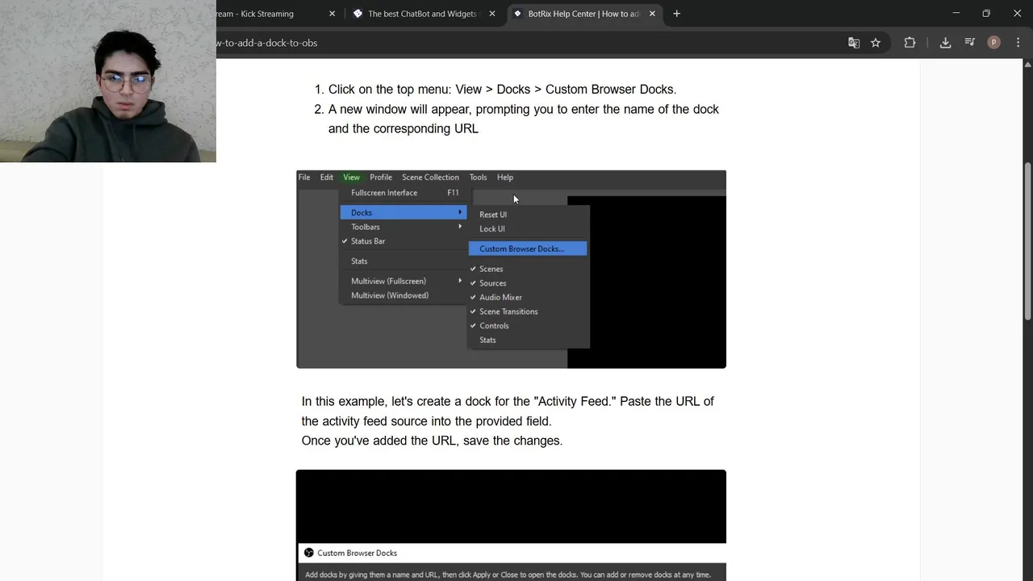
Task: Click File in the OBS screenshot menu bar
Action: [x=304, y=178]
